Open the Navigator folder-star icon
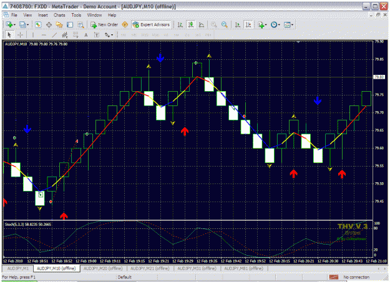This screenshot has height=282, width=390. [x=59, y=24]
